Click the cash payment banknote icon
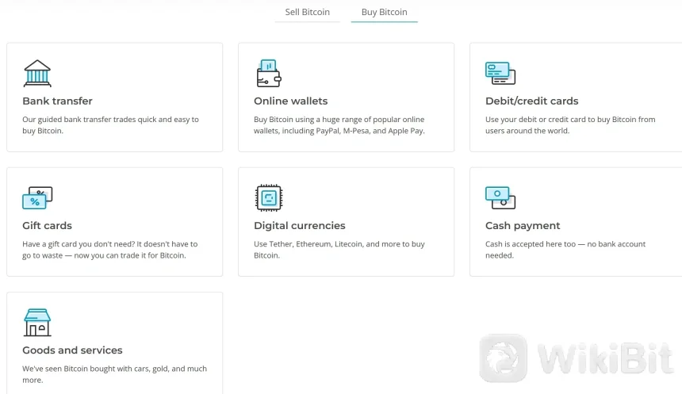This screenshot has height=394, width=682. (500, 197)
